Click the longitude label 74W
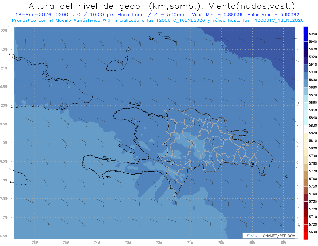Image resolution: width=318 pixels, height=246 pixels. tap(97, 243)
